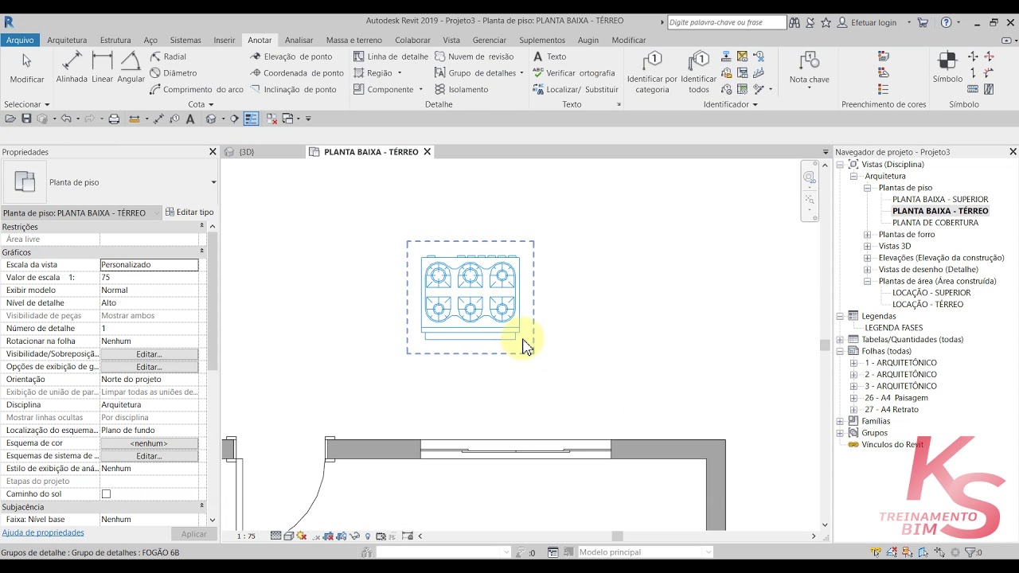
Task: Open Ajuda de propriedades link
Action: pyautogui.click(x=43, y=532)
